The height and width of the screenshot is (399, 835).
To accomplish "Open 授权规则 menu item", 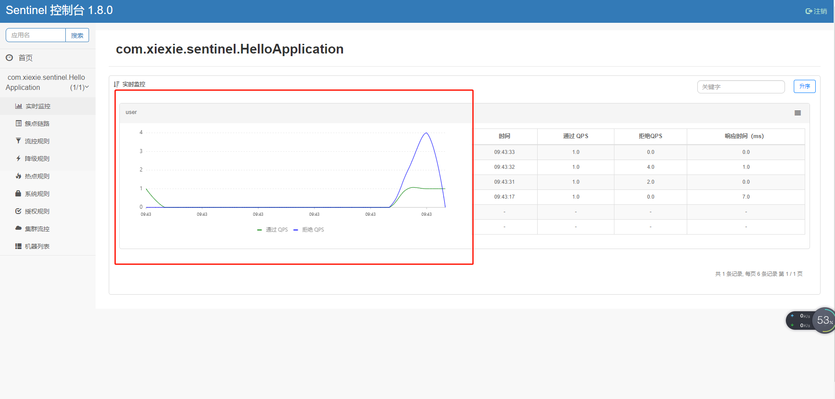I will click(x=48, y=211).
